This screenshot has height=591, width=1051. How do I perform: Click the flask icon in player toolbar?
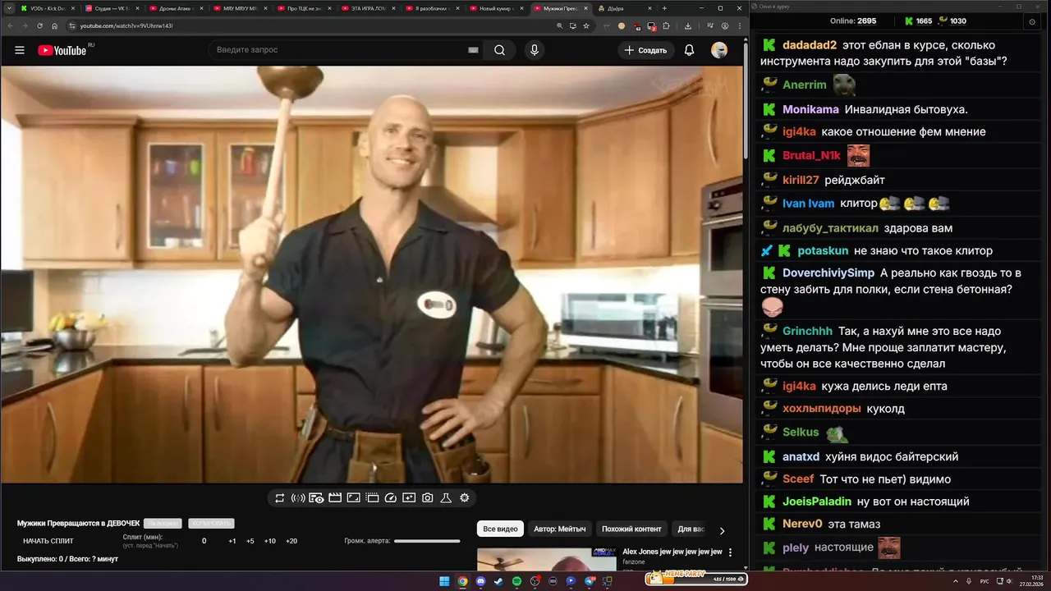(x=446, y=497)
